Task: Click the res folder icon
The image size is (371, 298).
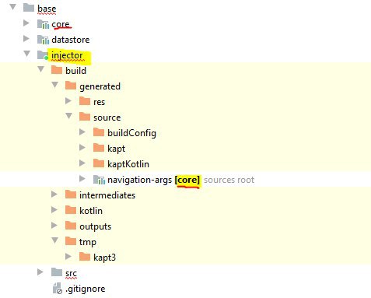Action: click(85, 101)
